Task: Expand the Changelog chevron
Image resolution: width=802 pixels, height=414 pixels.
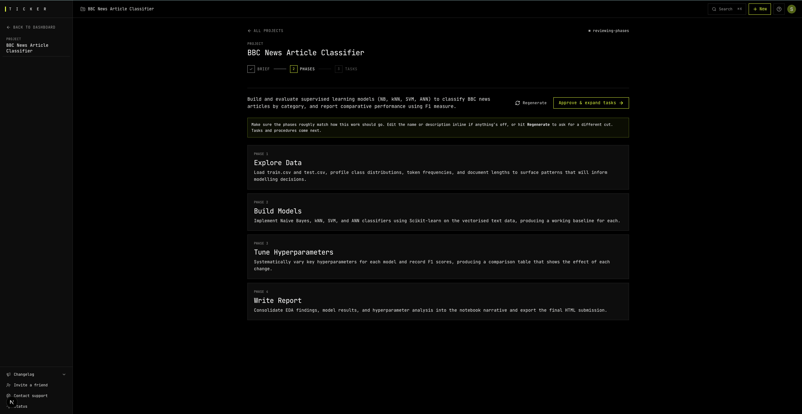Action: (x=64, y=374)
